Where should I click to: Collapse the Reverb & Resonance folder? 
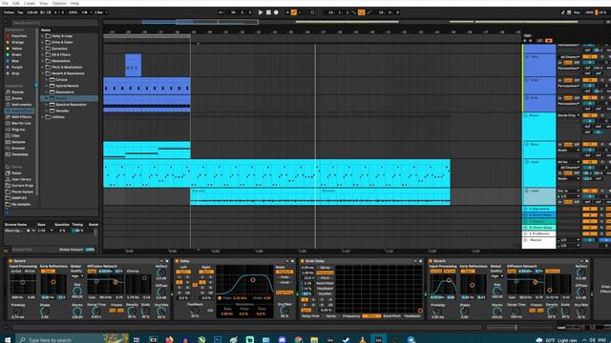click(42, 73)
